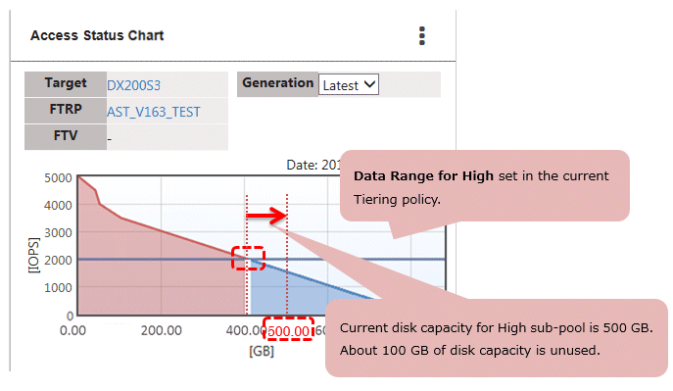Screen dimensions: 673x391
Task: Click the Access Status Chart title
Action: [97, 35]
